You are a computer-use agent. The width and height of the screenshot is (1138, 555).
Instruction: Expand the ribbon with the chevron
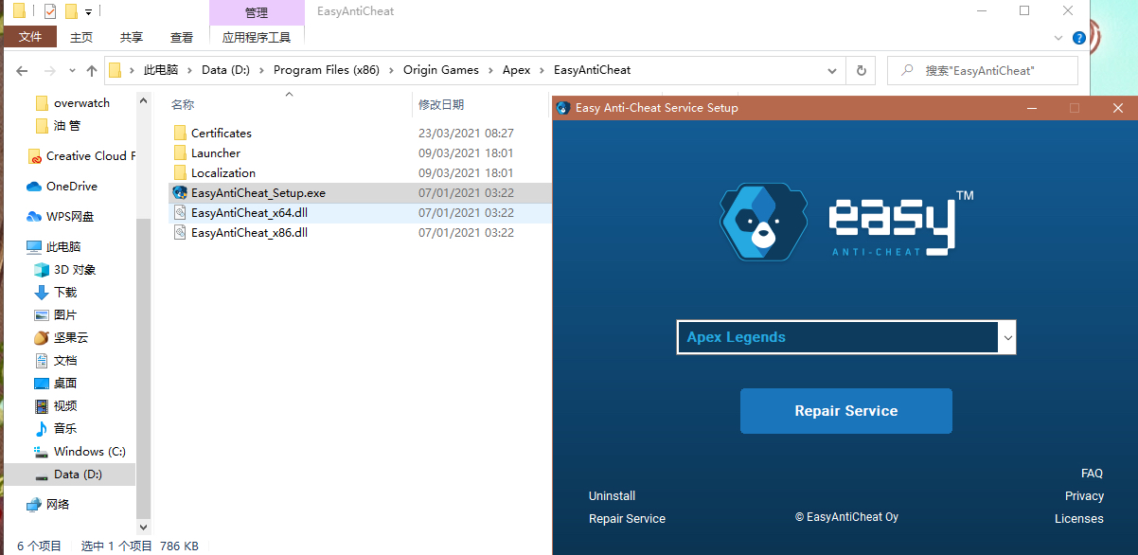(x=1059, y=38)
